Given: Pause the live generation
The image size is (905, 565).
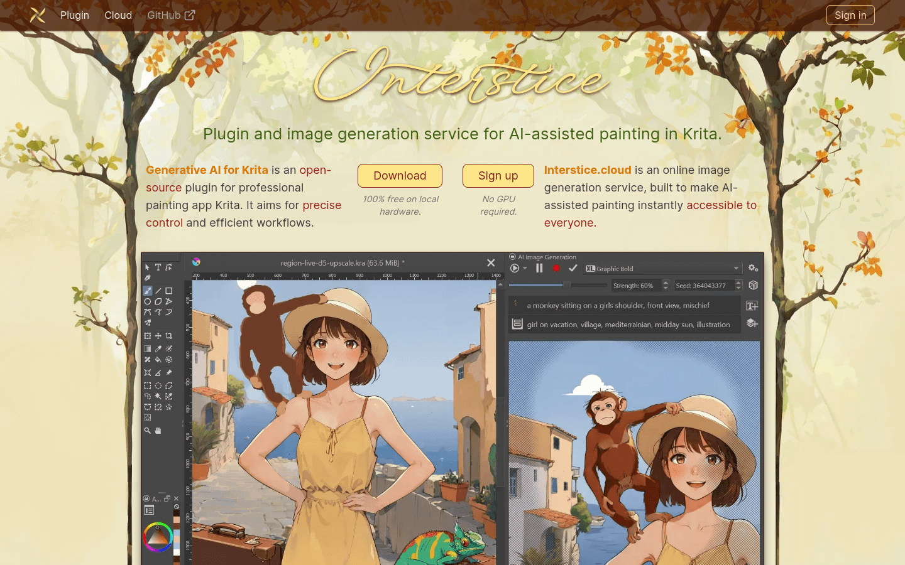Looking at the screenshot, I should pos(539,268).
